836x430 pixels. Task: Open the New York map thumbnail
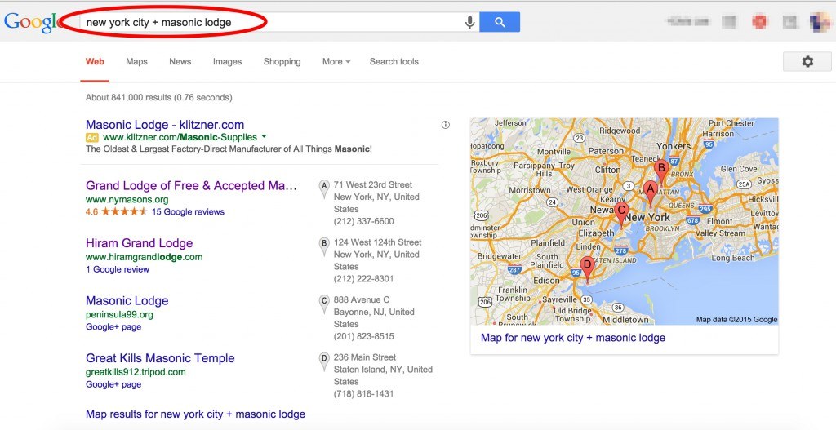click(624, 221)
